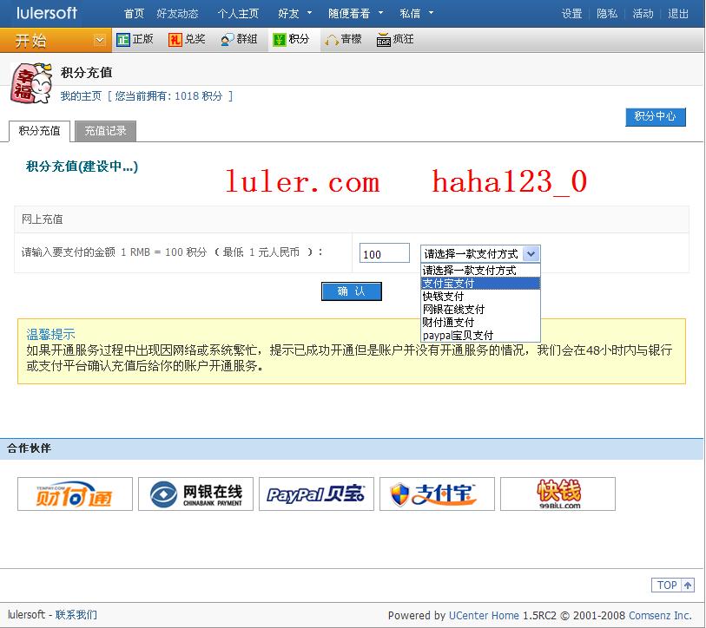Open the 群组 group icon
This screenshot has height=628, width=706.
[227, 40]
